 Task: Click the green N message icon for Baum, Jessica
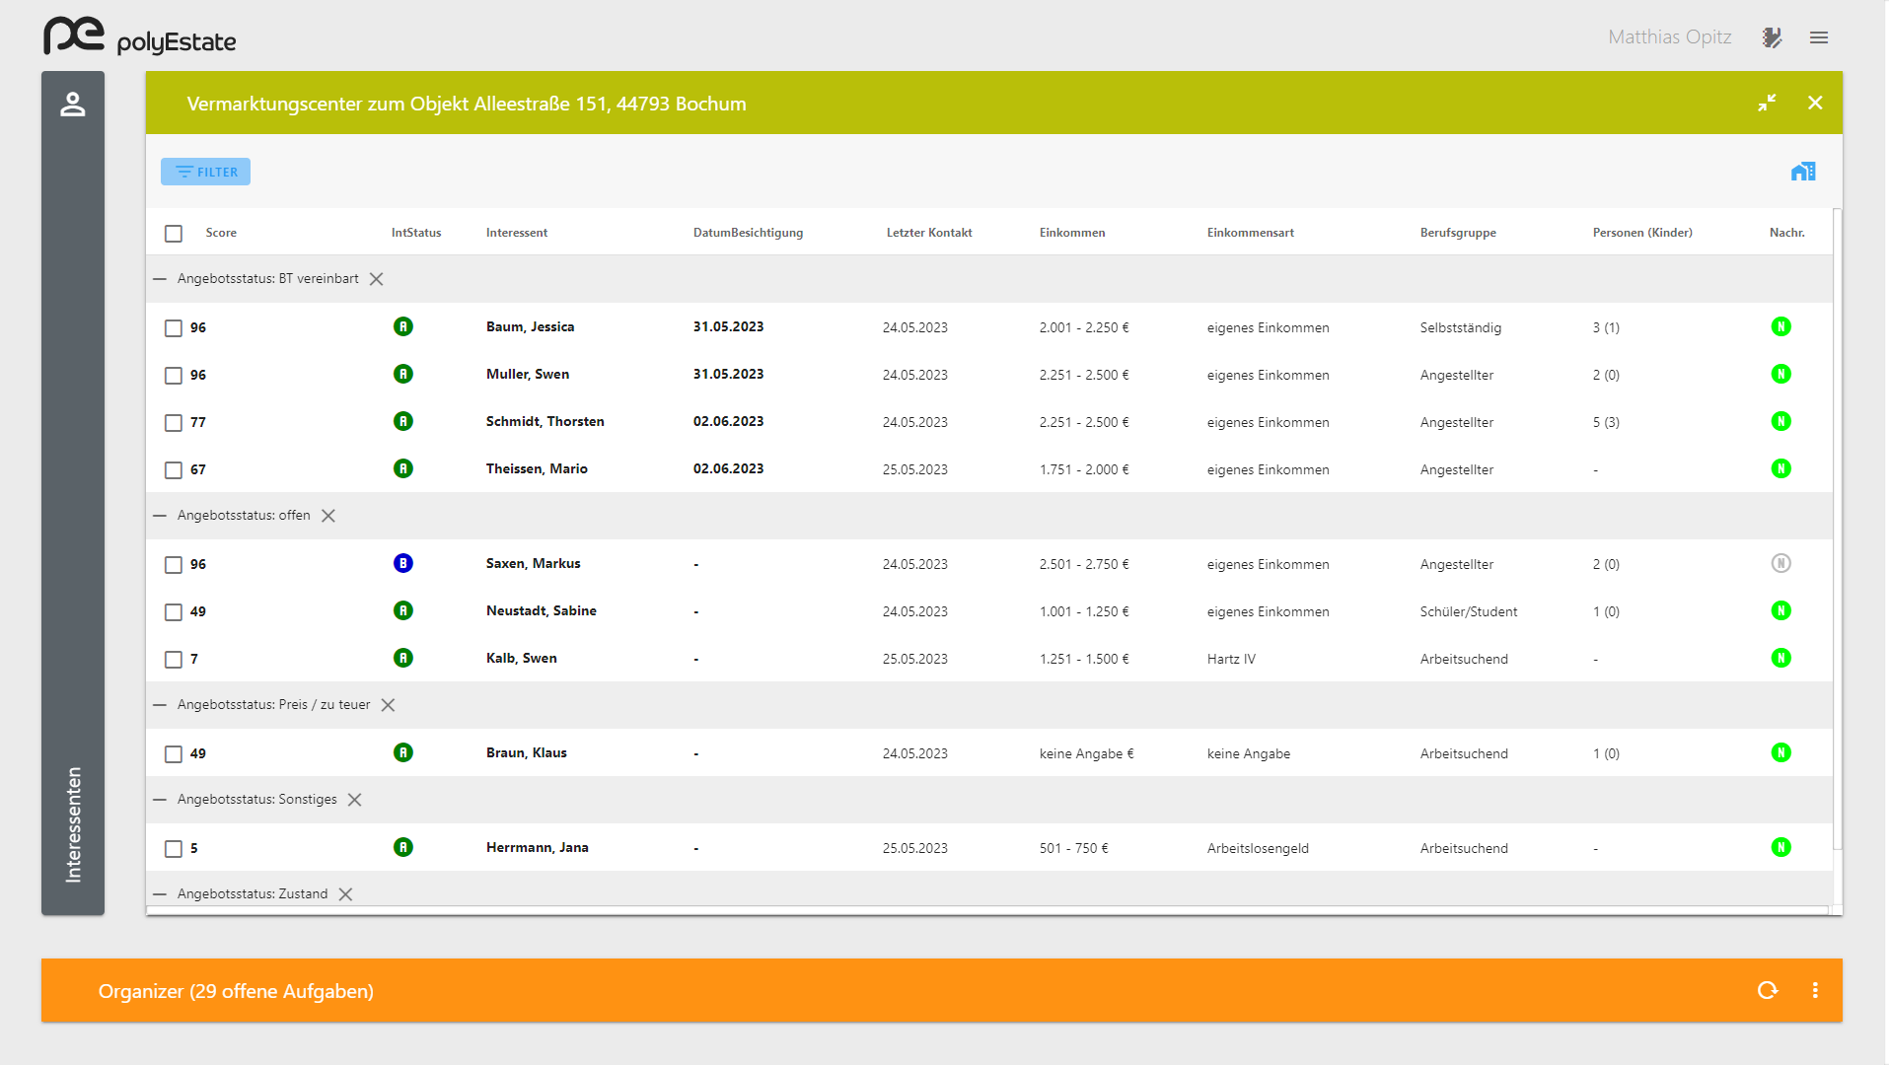[x=1780, y=326]
